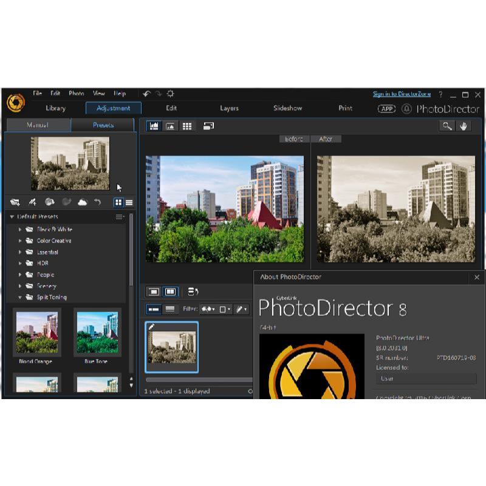The width and height of the screenshot is (486, 486).
Task: Select the Pan hand tool
Action: [x=463, y=126]
